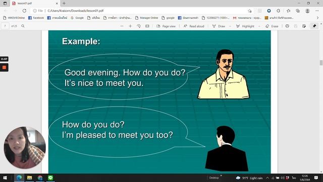
Task: Click the save icon in PDF toolbar
Action: [296, 26]
